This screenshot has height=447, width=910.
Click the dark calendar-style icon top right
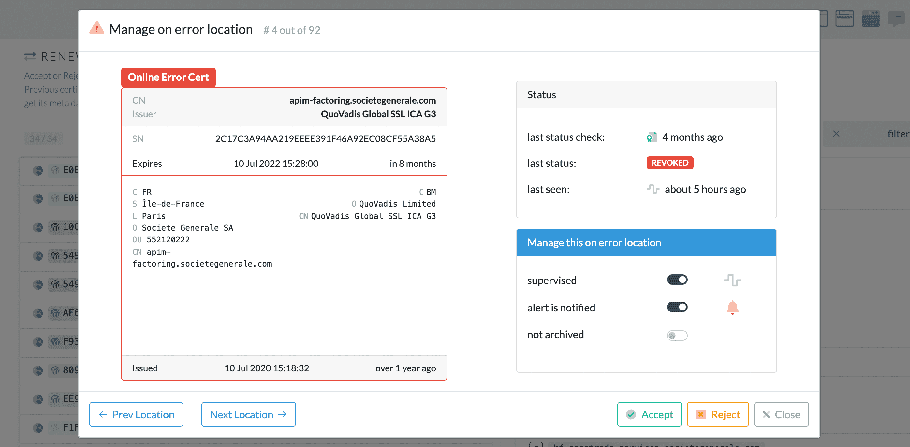[x=871, y=18]
